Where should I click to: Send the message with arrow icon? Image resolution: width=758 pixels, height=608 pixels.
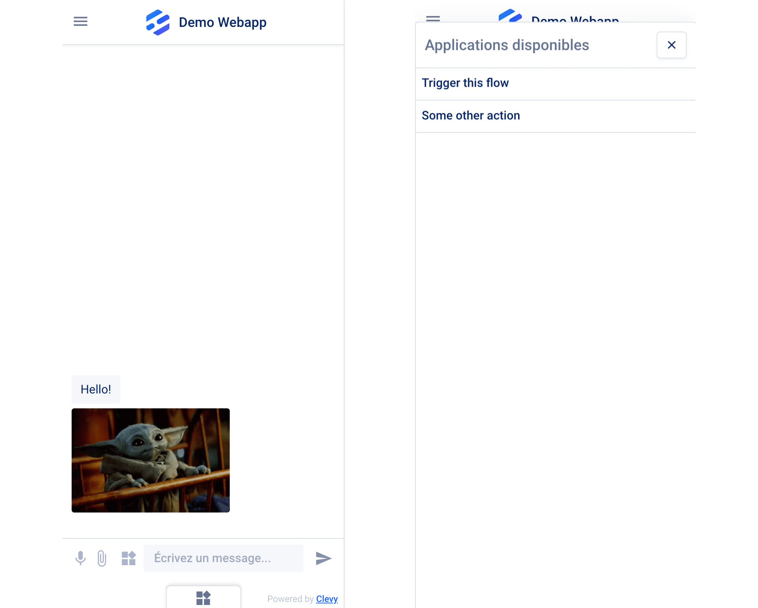coord(323,558)
